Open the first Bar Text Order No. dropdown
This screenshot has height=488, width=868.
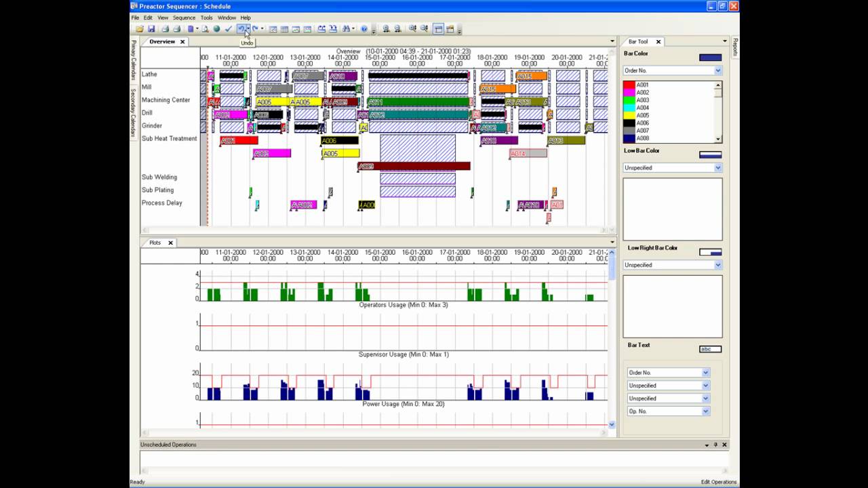coord(705,373)
